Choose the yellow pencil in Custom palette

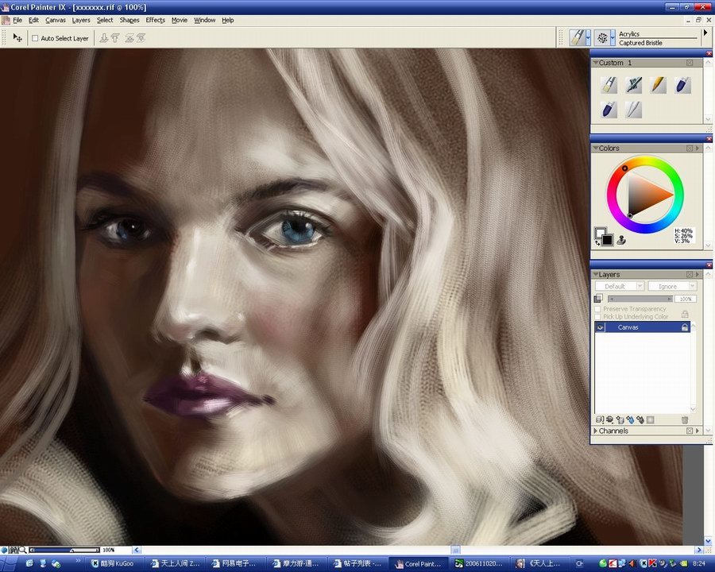[658, 85]
